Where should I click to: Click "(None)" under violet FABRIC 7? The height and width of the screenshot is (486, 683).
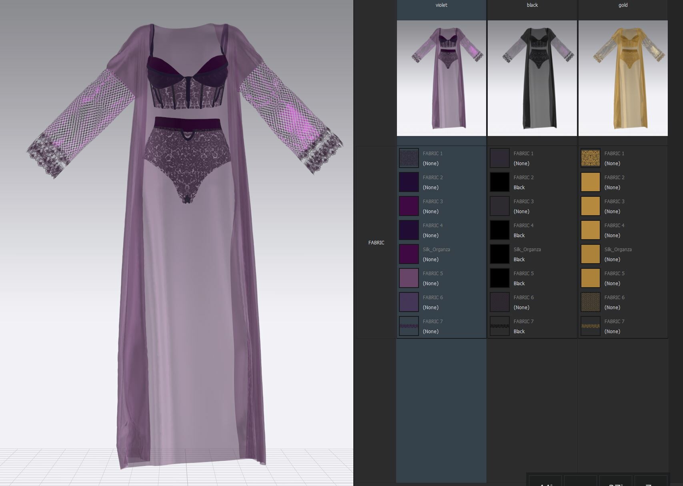[x=431, y=331]
